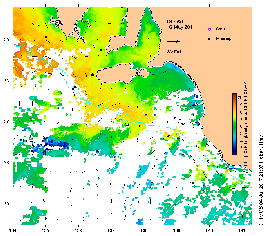Click the vertical "SST (°C) 6d ngt-only comp" title
266x236 pixels.
[245, 125]
